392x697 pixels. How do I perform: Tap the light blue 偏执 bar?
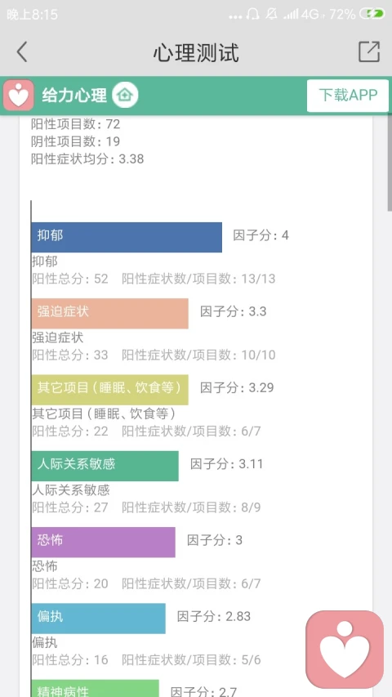point(98,619)
